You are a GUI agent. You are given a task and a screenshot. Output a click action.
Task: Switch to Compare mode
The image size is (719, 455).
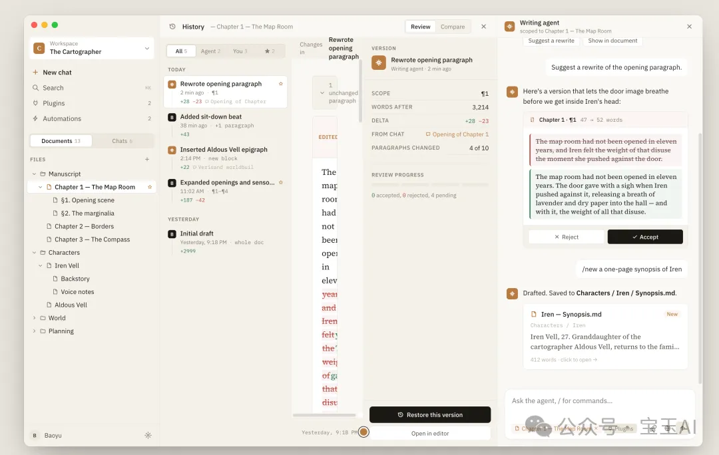coord(453,27)
